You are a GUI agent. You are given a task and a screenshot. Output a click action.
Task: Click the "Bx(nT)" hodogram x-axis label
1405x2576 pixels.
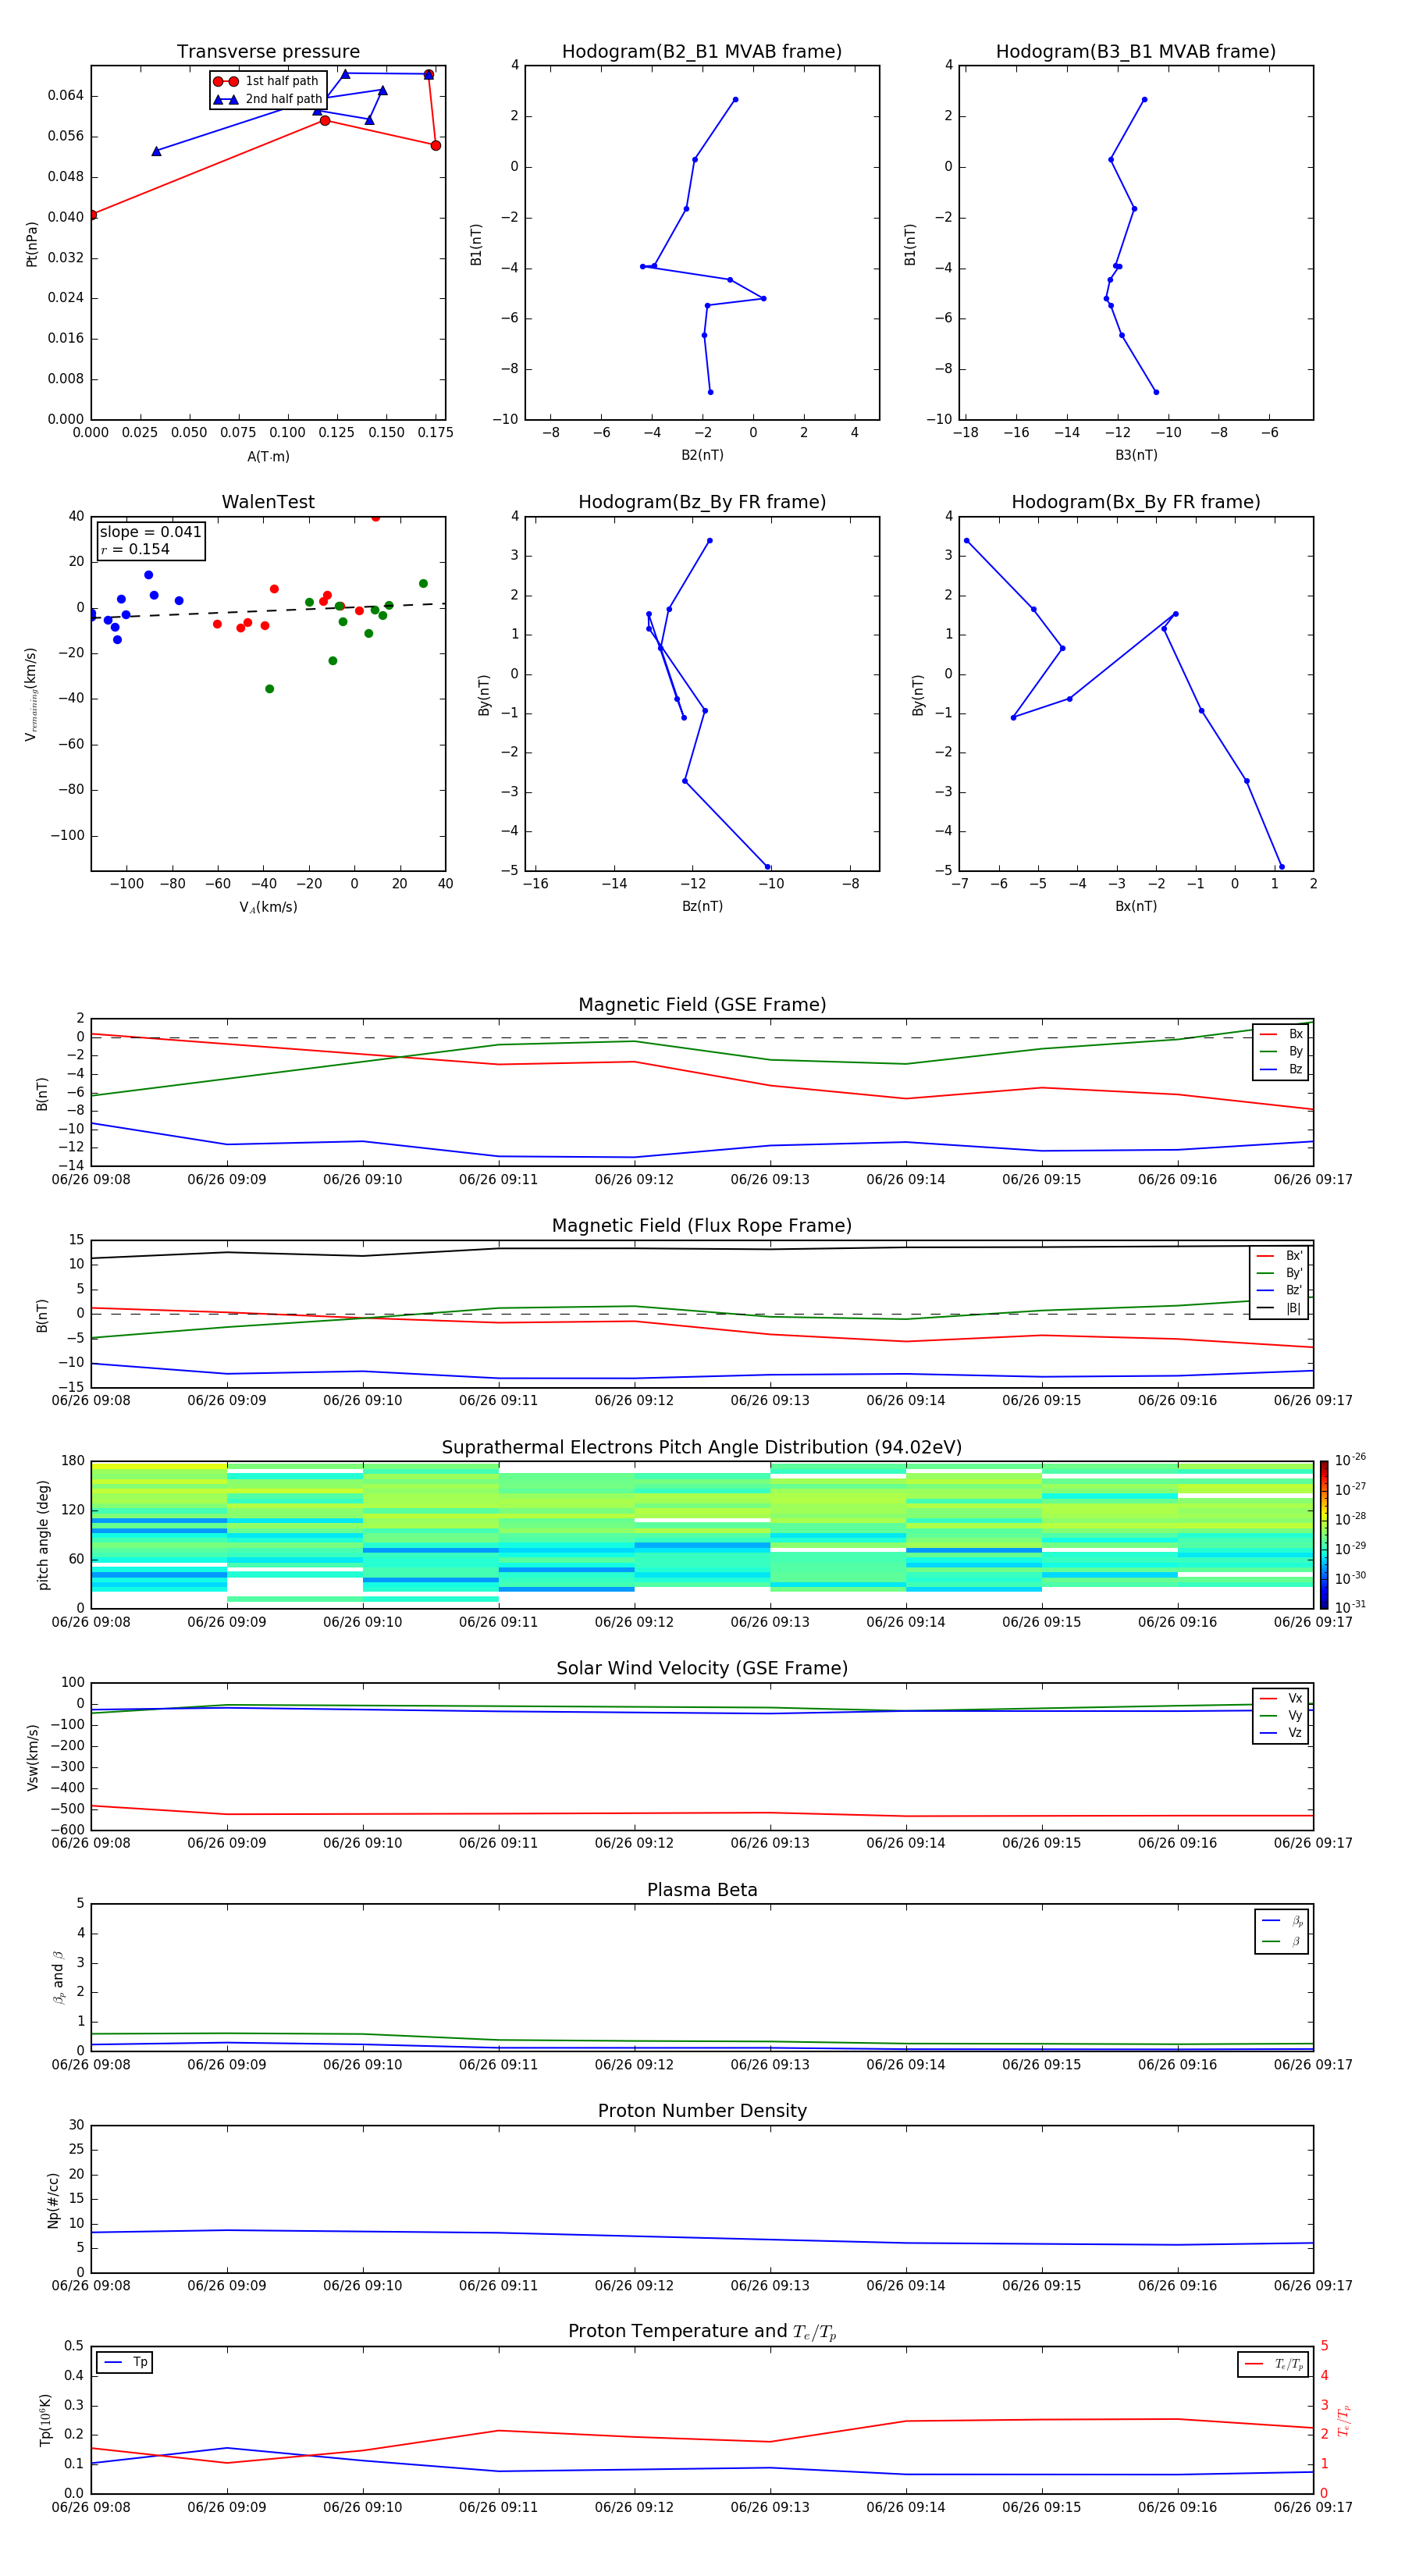(x=1136, y=906)
